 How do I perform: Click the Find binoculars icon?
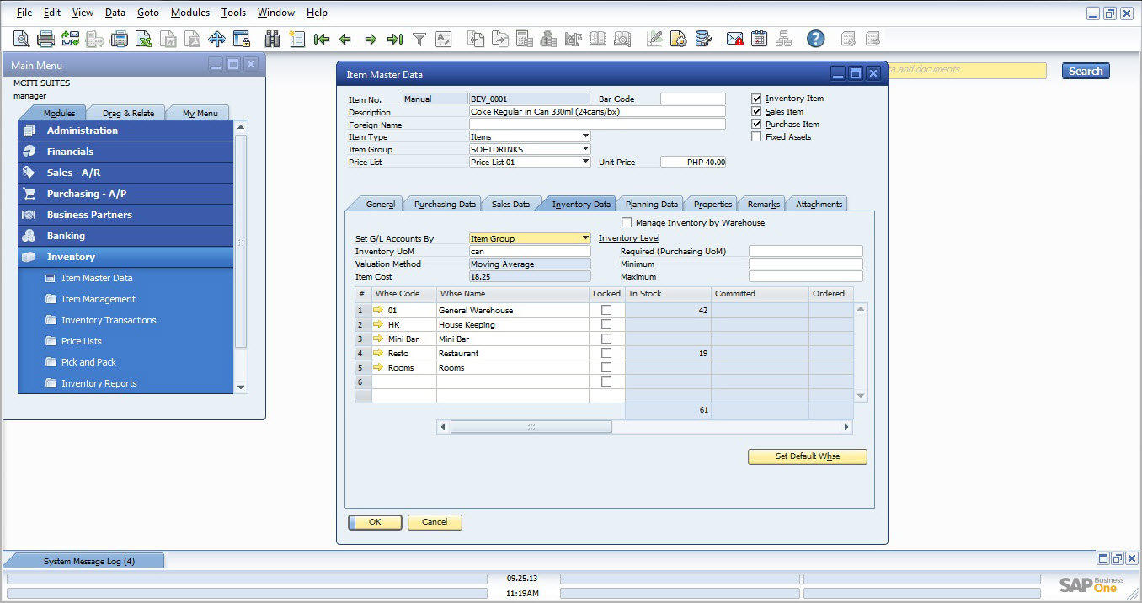[272, 39]
